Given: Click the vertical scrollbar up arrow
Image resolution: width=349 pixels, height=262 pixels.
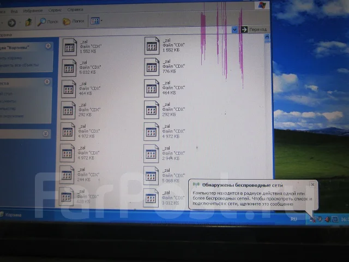Looking at the screenshot, I should (x=267, y=37).
